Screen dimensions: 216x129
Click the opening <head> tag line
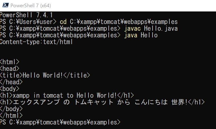click(10, 69)
